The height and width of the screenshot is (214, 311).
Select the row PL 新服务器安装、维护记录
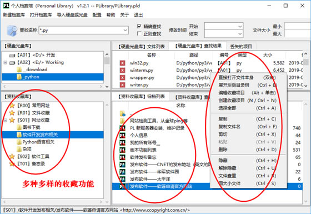[208, 128]
